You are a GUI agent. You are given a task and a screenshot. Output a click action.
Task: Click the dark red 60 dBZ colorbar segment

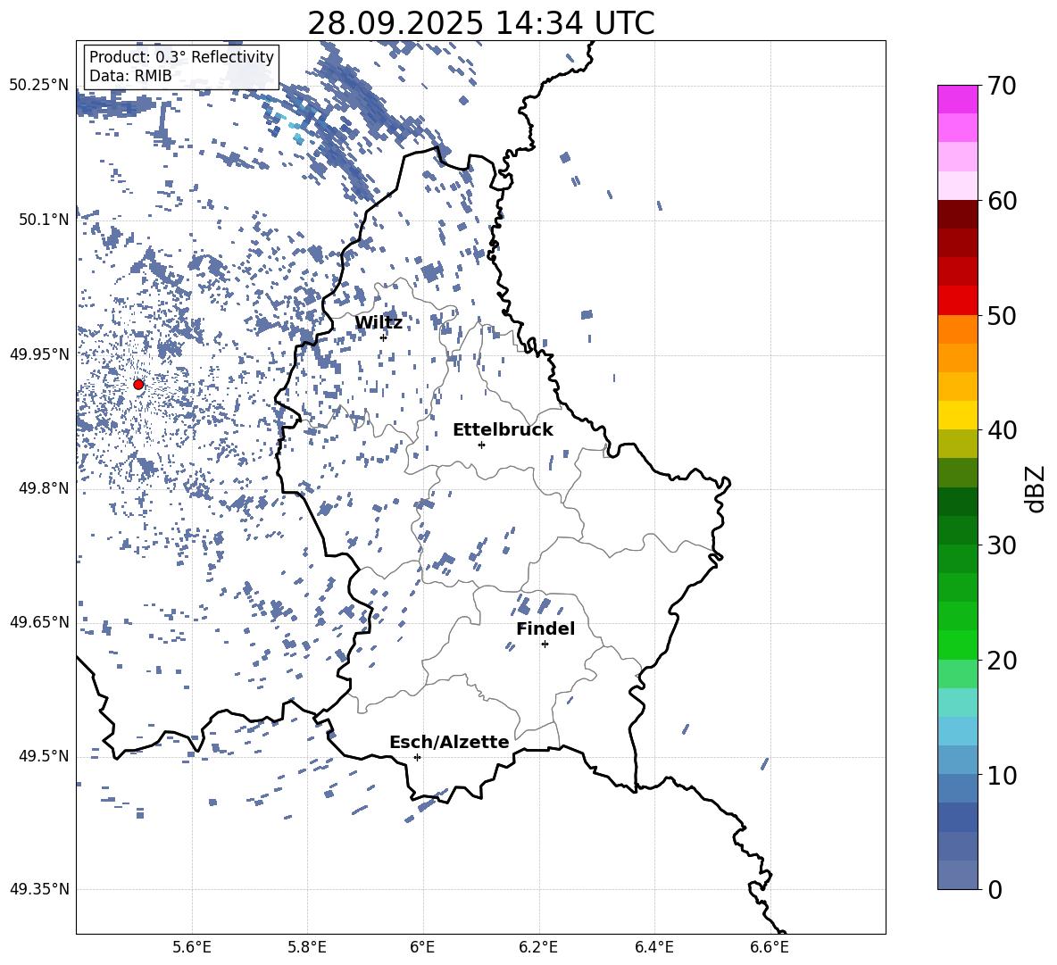click(957, 214)
